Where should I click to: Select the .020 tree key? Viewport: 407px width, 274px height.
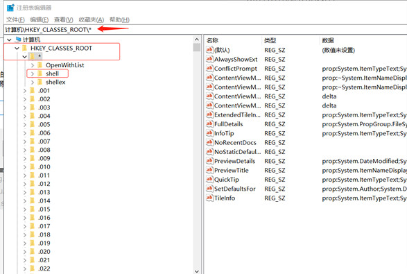[x=44, y=252]
